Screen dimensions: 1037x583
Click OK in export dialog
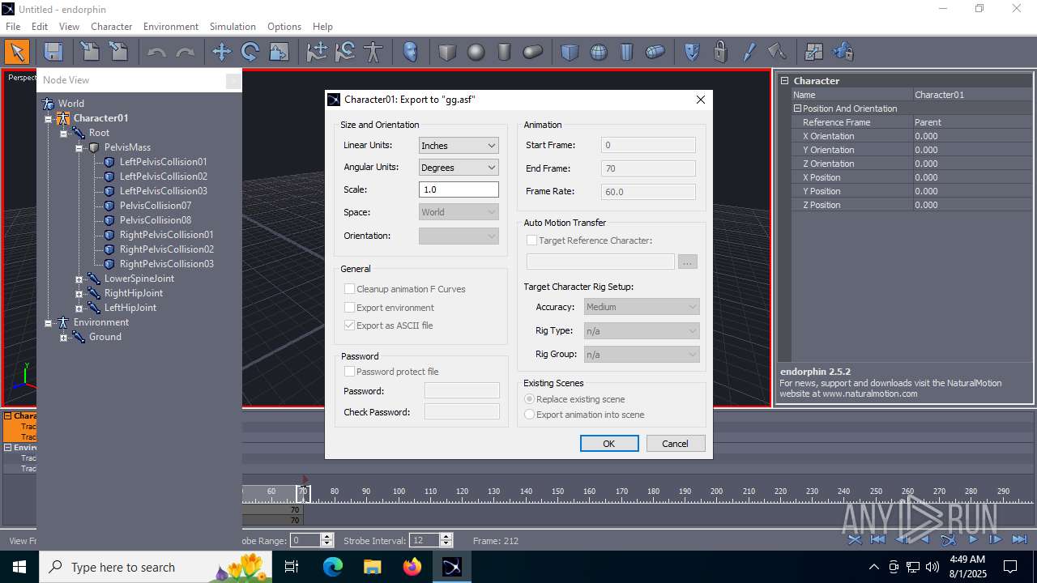pos(609,443)
